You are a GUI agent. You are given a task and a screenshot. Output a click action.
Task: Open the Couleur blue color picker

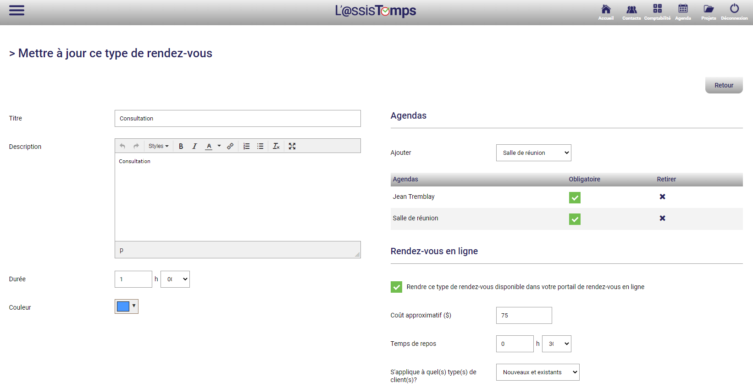pos(126,306)
